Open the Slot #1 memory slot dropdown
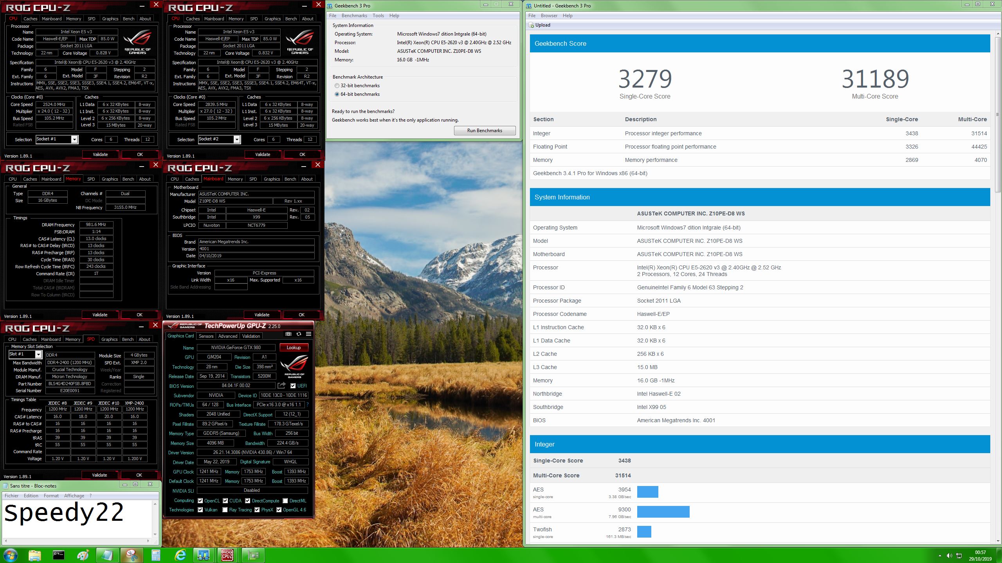Image resolution: width=1002 pixels, height=563 pixels. (38, 354)
